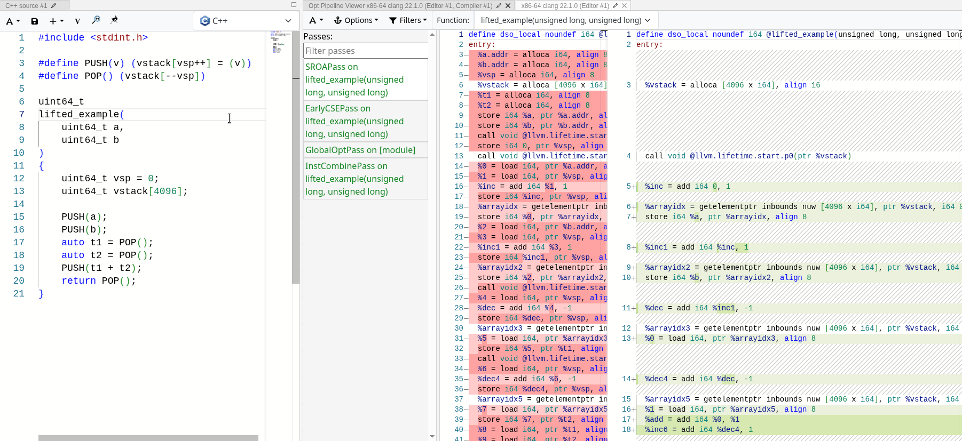Click the '#define PUSH(v)' macro line
The height and width of the screenshot is (441, 962).
pos(145,63)
